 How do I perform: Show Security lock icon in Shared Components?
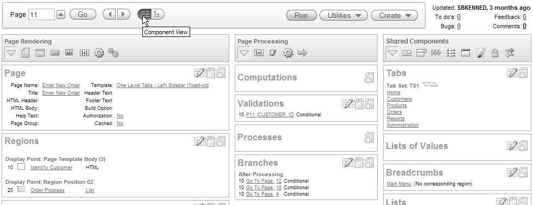pos(495,53)
